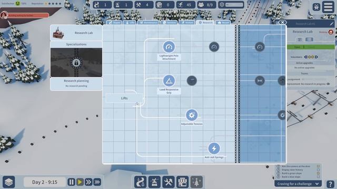This screenshot has height=189, width=337.
Task: Open the slope building tool
Action: [141, 182]
